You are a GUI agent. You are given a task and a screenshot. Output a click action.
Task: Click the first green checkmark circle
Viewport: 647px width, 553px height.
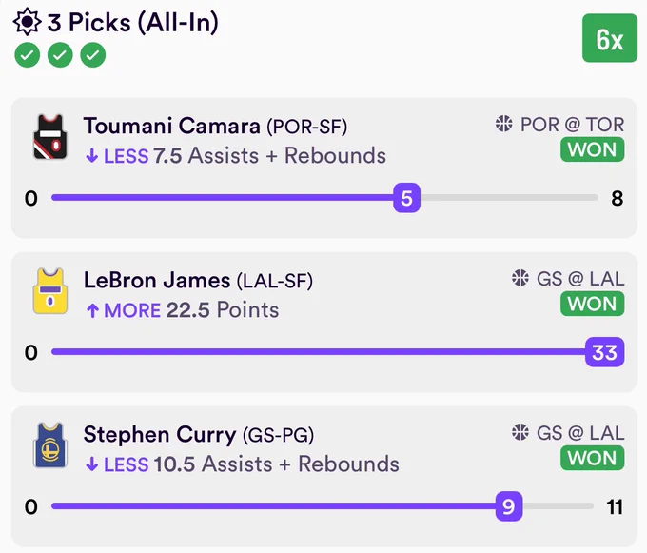point(28,55)
